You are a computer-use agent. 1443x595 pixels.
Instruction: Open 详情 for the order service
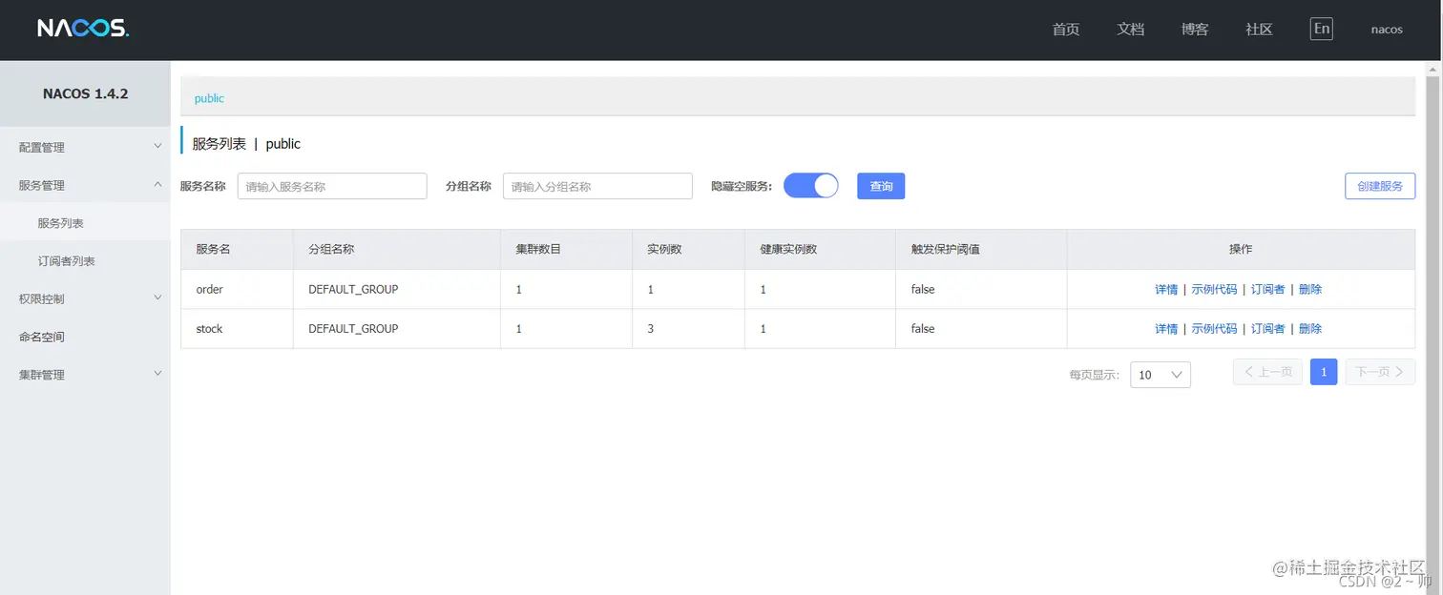1166,289
